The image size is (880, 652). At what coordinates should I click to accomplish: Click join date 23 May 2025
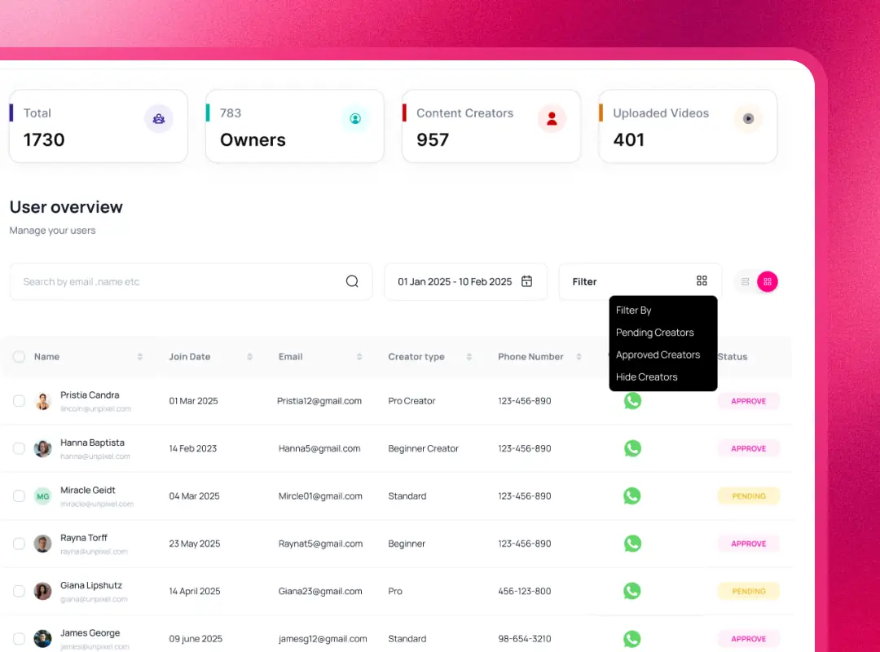point(194,544)
